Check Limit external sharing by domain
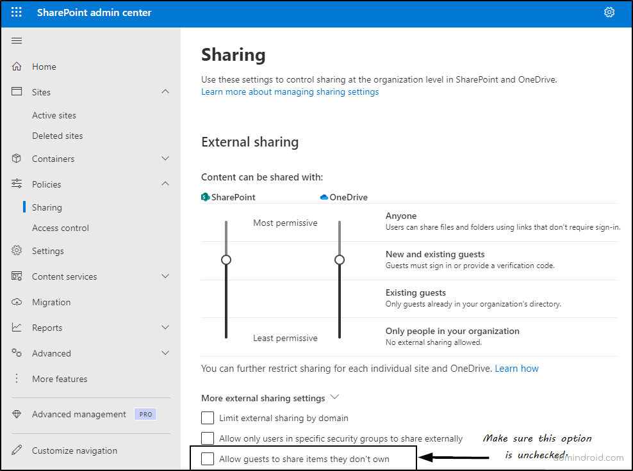 click(208, 418)
